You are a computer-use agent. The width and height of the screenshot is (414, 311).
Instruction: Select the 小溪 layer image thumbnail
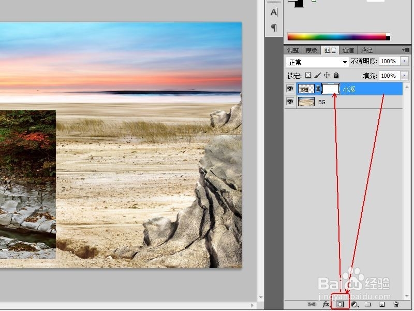point(306,89)
